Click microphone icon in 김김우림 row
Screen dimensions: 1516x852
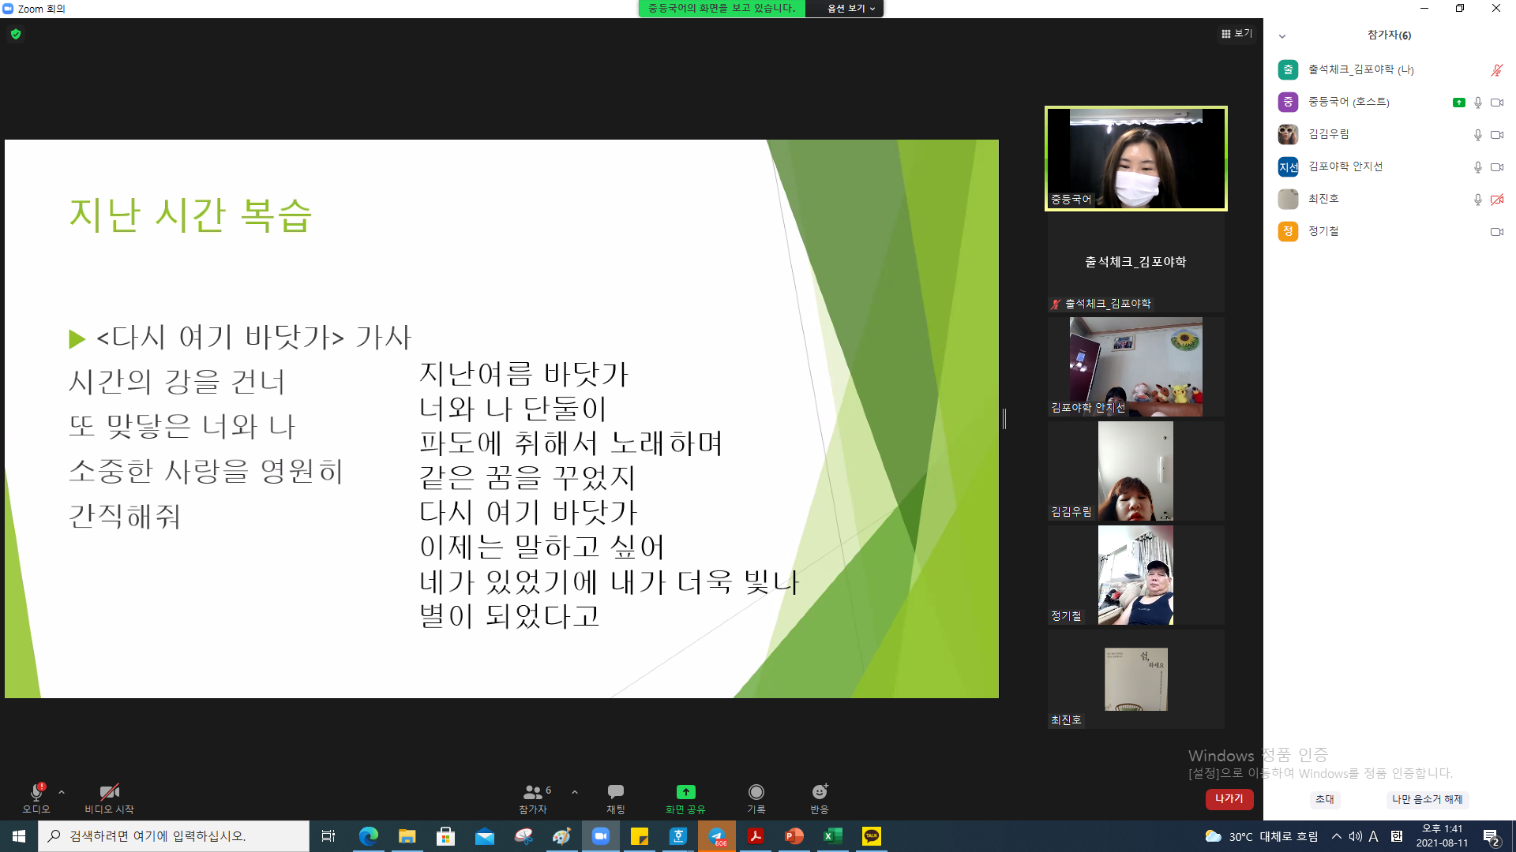point(1478,135)
